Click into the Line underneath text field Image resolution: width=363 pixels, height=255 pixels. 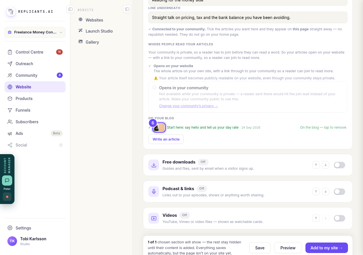click(x=248, y=18)
